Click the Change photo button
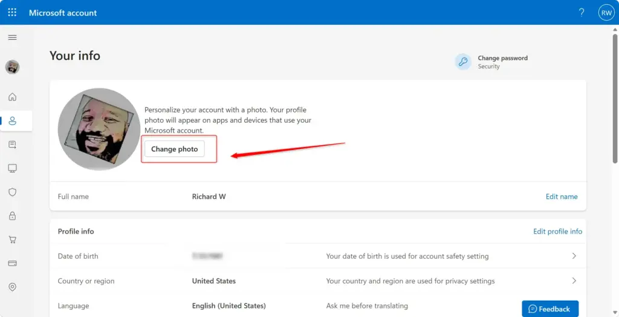The image size is (619, 317). (175, 149)
